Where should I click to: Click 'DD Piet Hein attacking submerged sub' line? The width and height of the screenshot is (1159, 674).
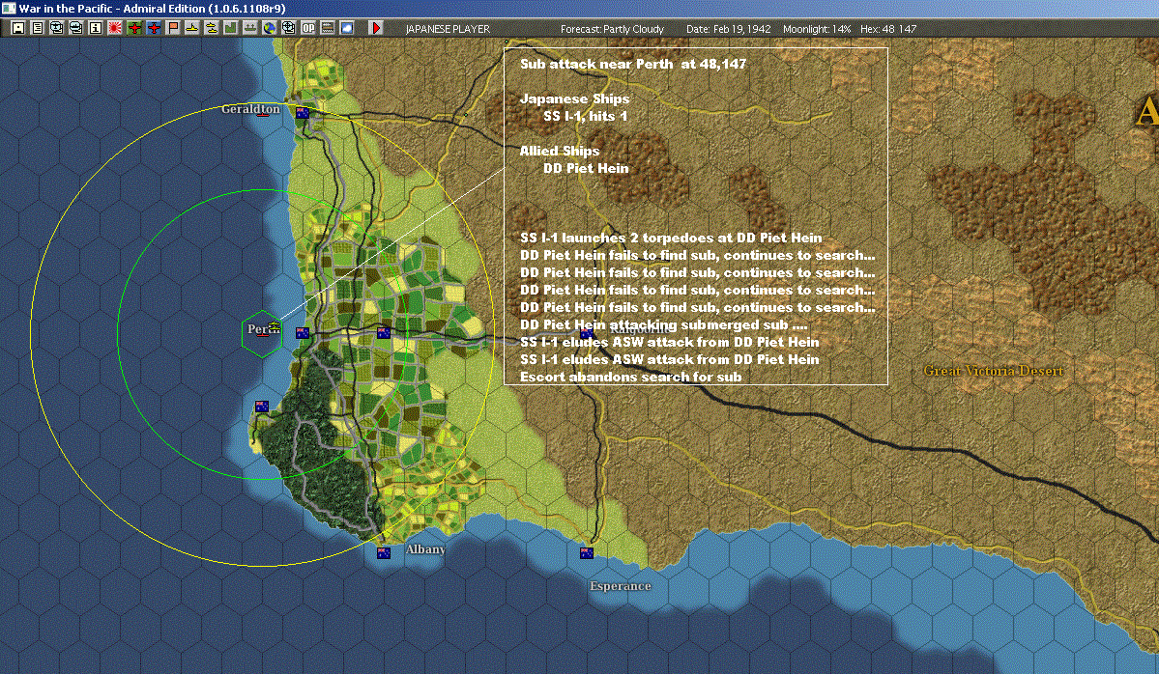[664, 324]
